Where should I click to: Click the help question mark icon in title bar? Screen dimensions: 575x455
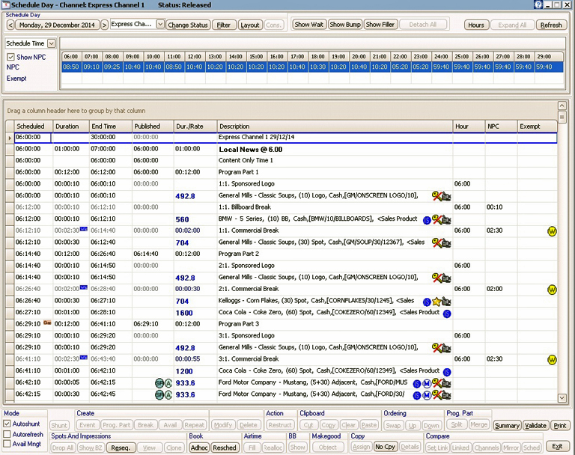coord(538,4)
